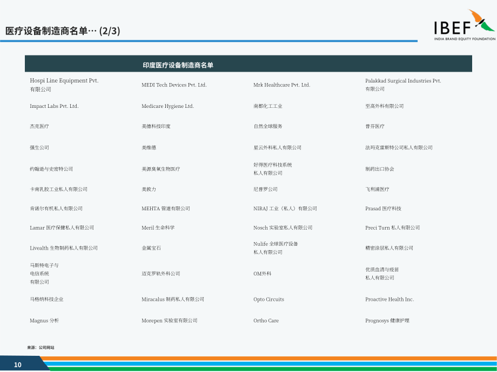Click the 自然全球服务 entry
This screenshot has width=497, height=372.
(x=268, y=126)
